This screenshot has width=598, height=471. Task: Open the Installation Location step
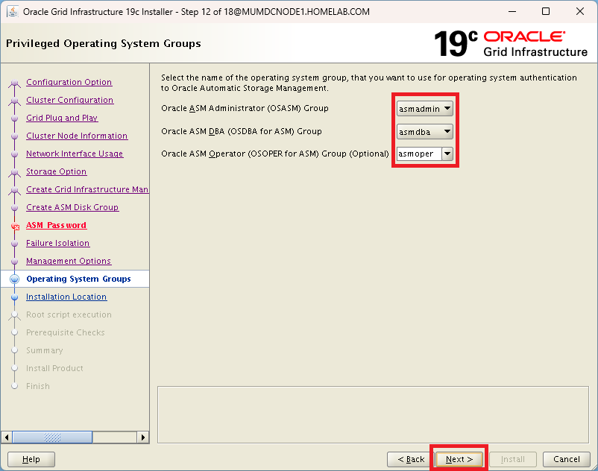click(66, 297)
